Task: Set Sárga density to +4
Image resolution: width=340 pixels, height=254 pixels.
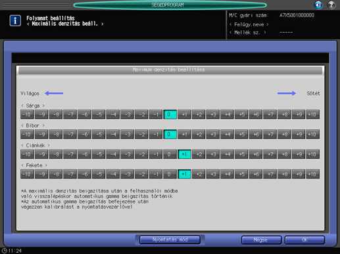Action: pos(227,114)
